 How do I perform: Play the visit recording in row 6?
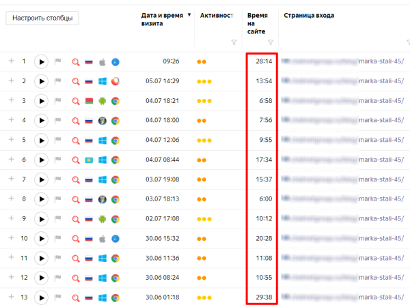coord(41,160)
